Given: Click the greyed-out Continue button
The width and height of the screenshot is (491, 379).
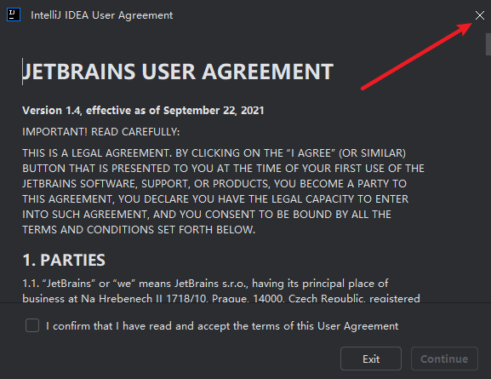Looking at the screenshot, I should click(x=444, y=359).
